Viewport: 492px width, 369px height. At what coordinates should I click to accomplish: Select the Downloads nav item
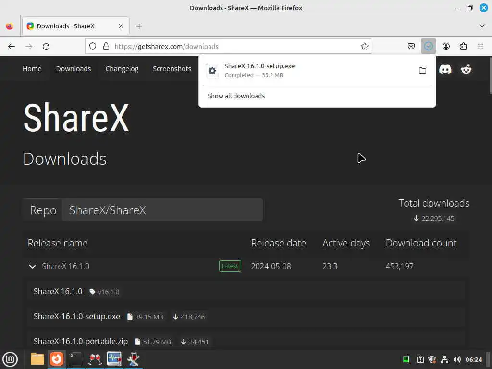pos(74,69)
